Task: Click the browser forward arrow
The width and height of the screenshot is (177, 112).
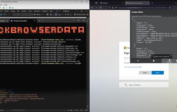Action: click(x=96, y=8)
